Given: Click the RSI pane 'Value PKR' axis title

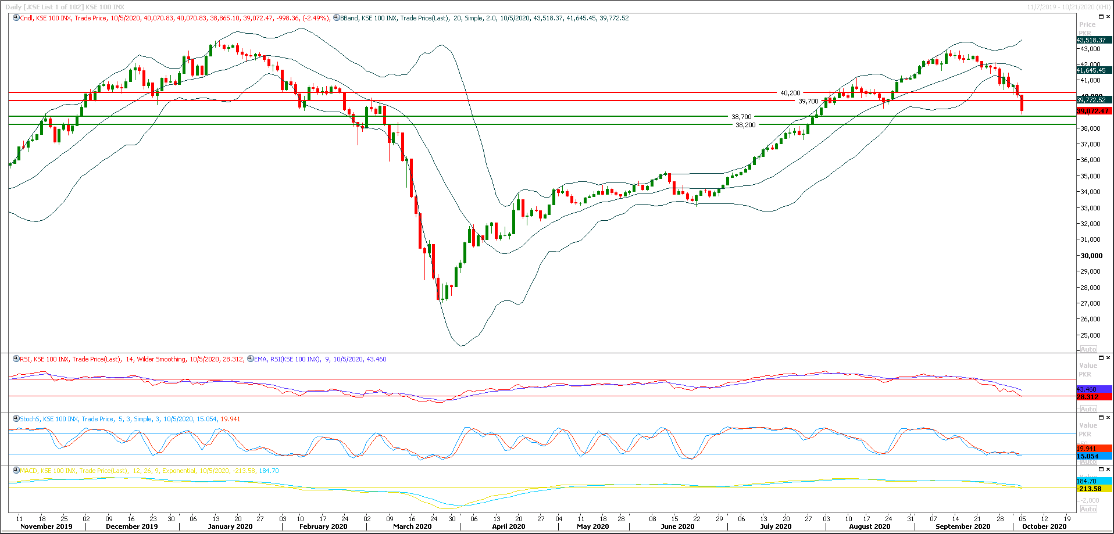Looking at the screenshot, I should [1088, 370].
